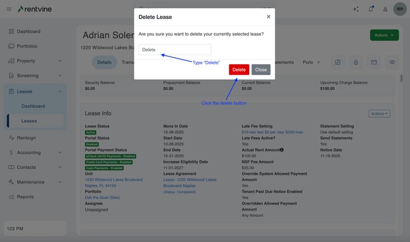This screenshot has width=410, height=242.
Task: Click the eye view icon button
Action: [392, 62]
